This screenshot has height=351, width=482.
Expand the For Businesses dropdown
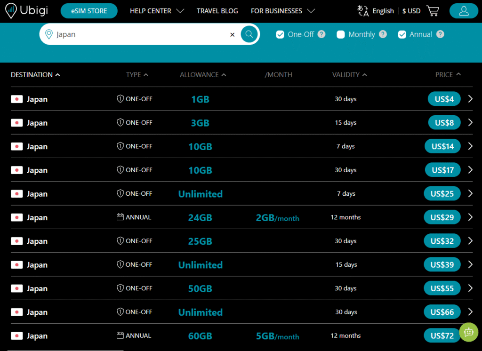click(282, 11)
